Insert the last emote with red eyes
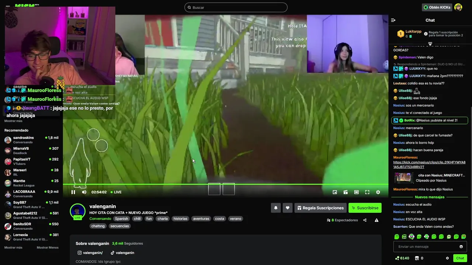This screenshot has height=265, width=472. [464, 237]
